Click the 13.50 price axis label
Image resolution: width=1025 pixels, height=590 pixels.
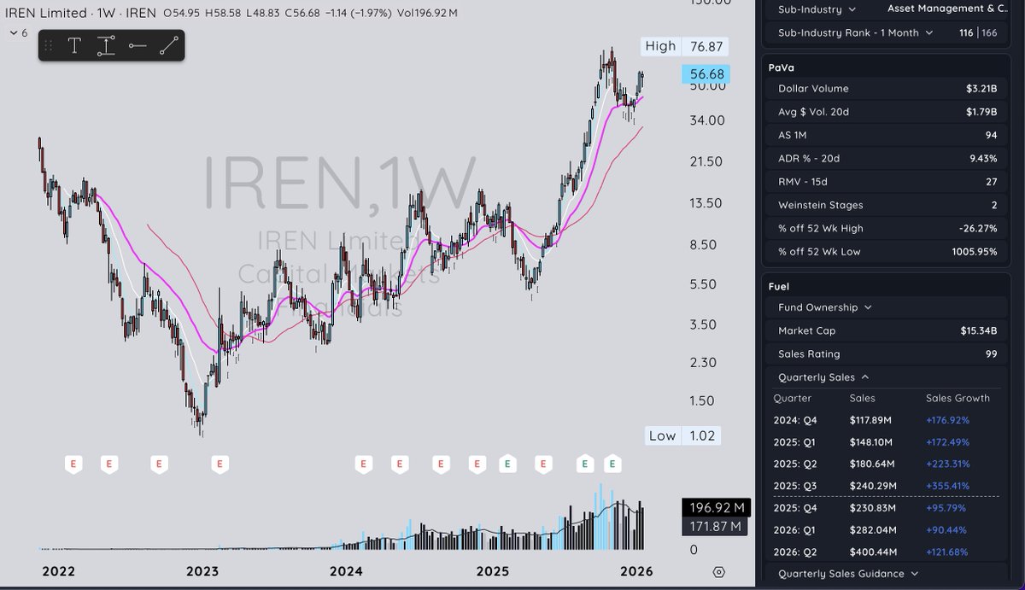tap(707, 203)
